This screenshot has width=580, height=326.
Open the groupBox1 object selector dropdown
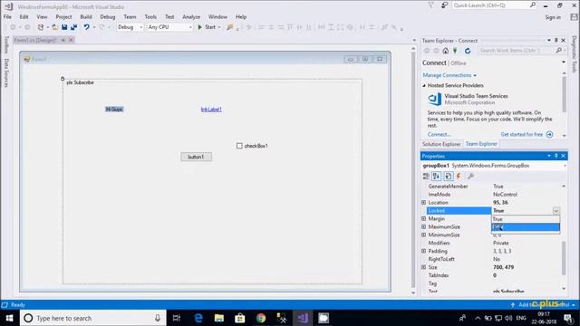[565, 166]
